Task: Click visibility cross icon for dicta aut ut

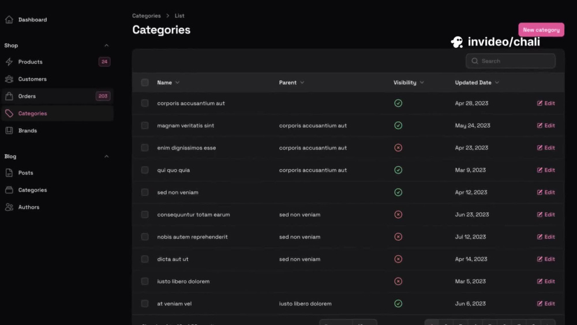Action: (x=398, y=259)
